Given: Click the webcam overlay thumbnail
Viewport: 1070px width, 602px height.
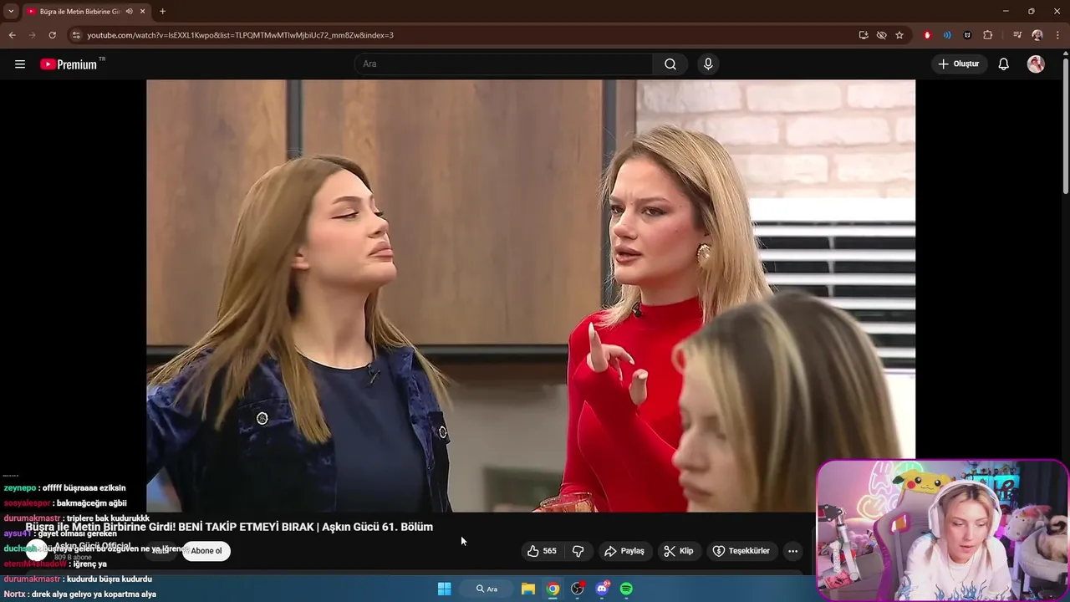Looking at the screenshot, I should click(x=942, y=530).
